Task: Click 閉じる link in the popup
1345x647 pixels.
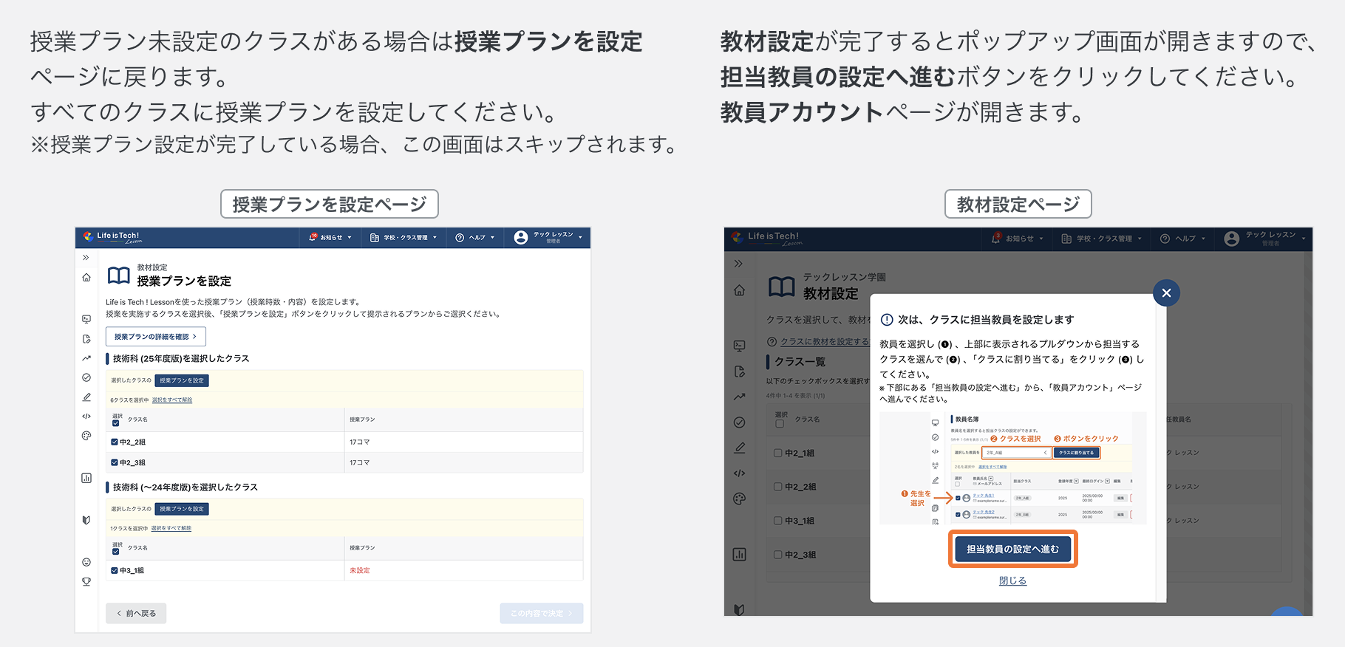Action: coord(1012,581)
